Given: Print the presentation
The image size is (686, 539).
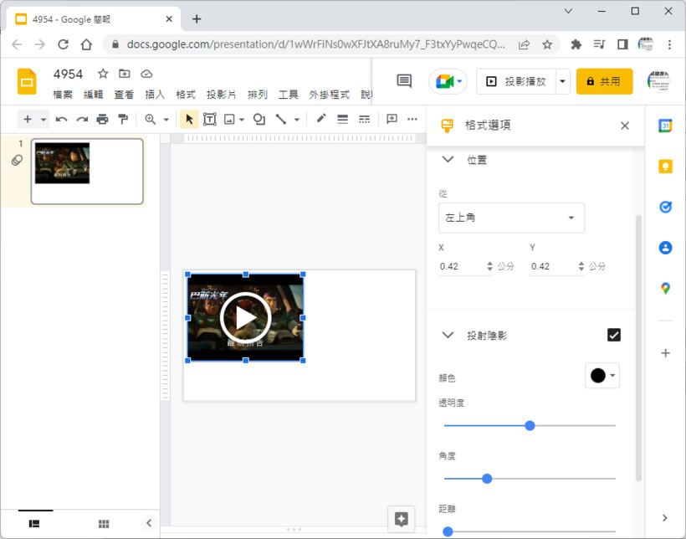Looking at the screenshot, I should (102, 119).
